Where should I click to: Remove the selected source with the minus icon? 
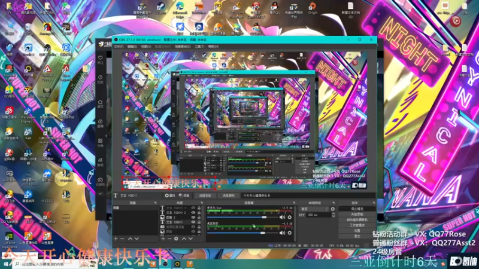pos(169,239)
